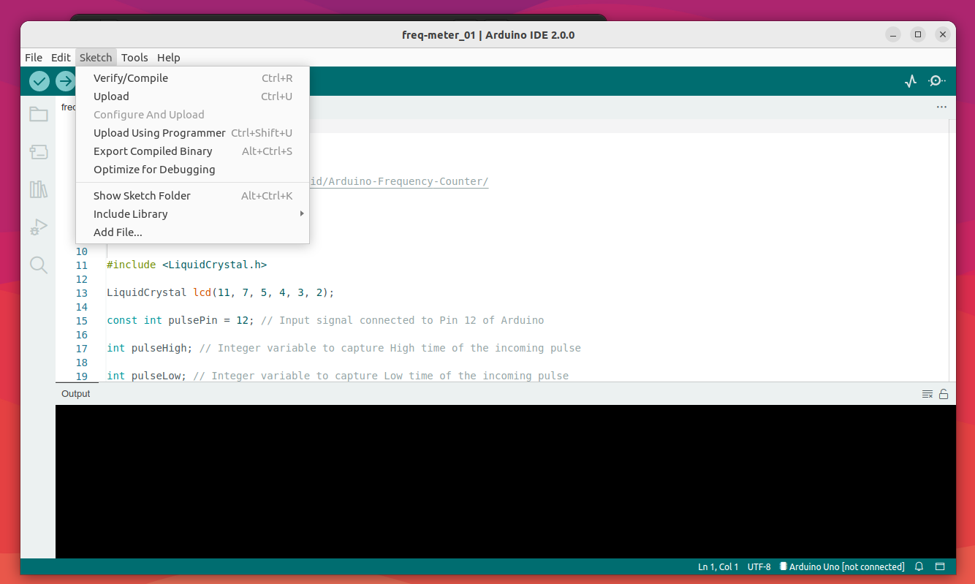
Task: Open the Debug sidebar icon
Action: pyautogui.click(x=38, y=227)
